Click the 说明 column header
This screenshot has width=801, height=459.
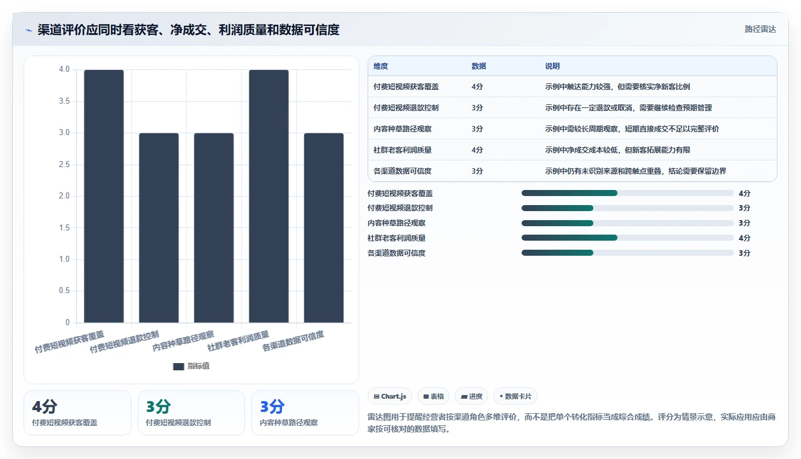[552, 66]
